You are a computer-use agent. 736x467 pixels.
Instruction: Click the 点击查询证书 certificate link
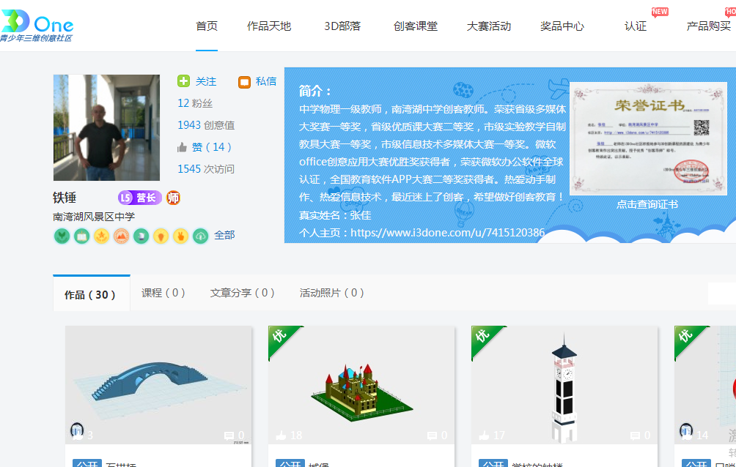tap(647, 204)
